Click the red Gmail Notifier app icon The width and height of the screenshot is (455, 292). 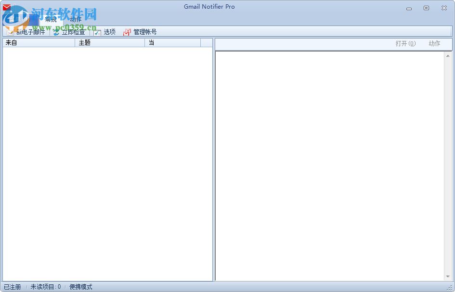pyautogui.click(x=7, y=7)
